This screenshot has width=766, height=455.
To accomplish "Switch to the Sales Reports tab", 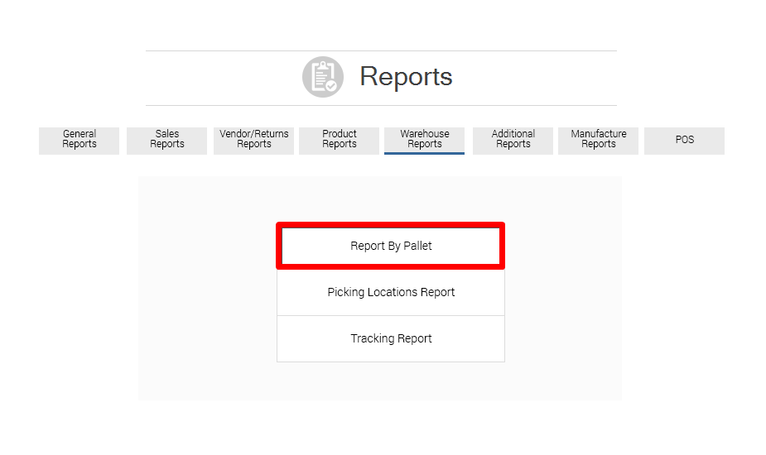I will [167, 139].
